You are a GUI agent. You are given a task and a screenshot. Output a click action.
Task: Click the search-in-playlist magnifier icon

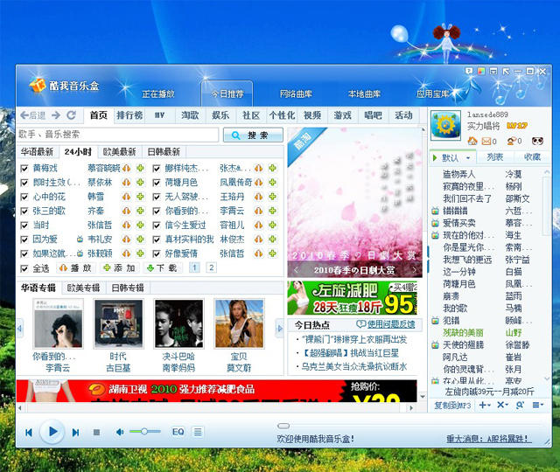pos(520,405)
